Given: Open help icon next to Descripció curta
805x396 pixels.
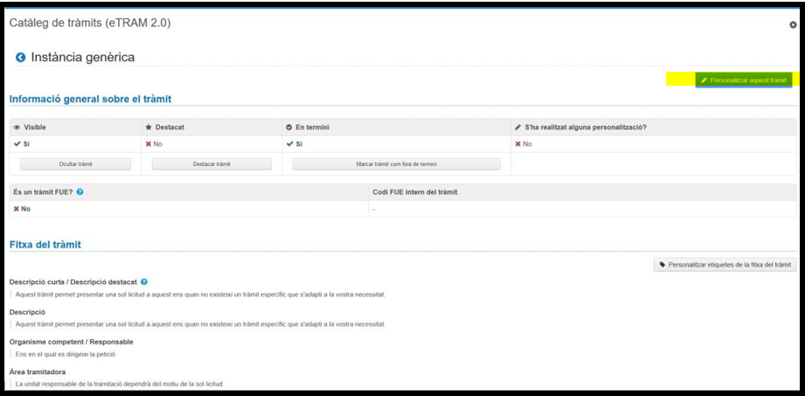Looking at the screenshot, I should pyautogui.click(x=144, y=282).
